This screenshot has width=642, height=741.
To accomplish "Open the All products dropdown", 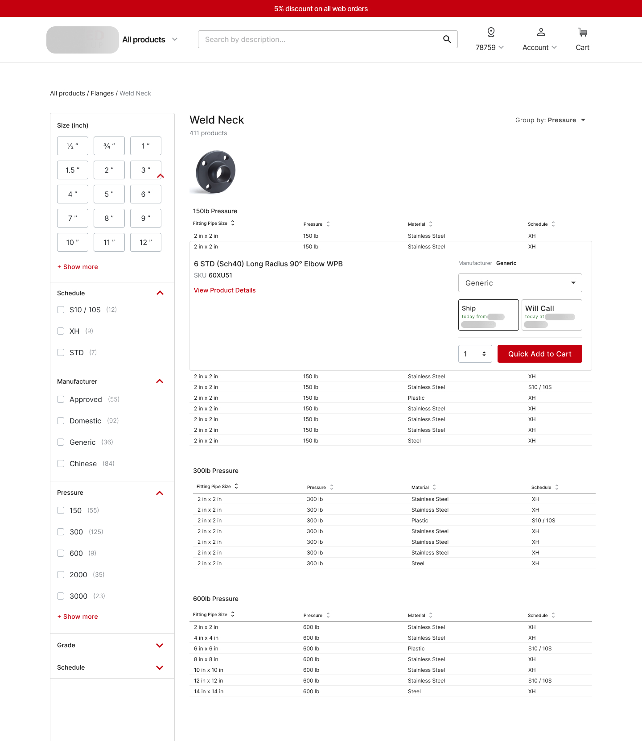I will [x=150, y=40].
